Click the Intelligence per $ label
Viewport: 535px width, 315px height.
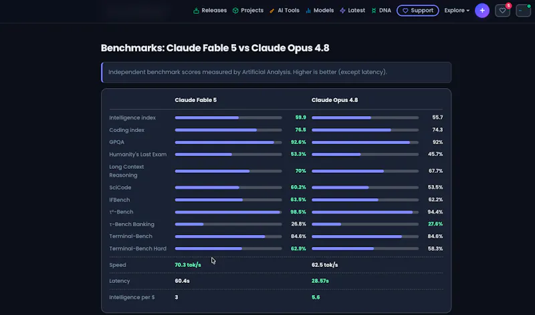click(x=132, y=297)
